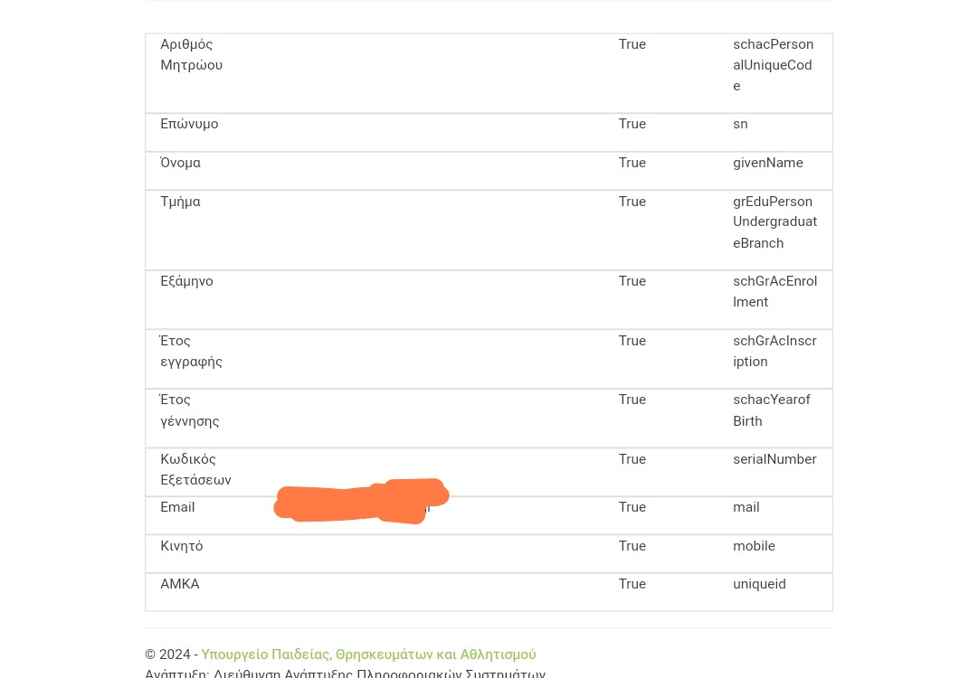This screenshot has width=969, height=678.
Task: Select the schGrAcInscription attribute text
Action: (x=775, y=351)
